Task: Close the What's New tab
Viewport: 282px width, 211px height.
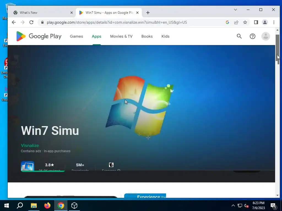Action: pos(71,13)
